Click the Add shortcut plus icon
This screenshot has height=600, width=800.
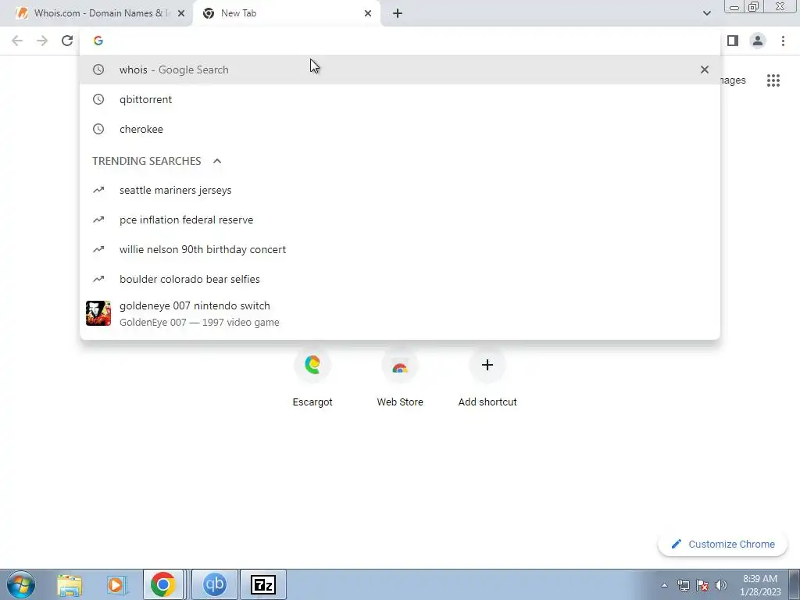(x=487, y=365)
